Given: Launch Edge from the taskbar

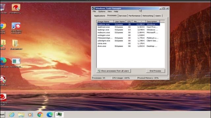Looking at the screenshot, I should click(x=49, y=115).
